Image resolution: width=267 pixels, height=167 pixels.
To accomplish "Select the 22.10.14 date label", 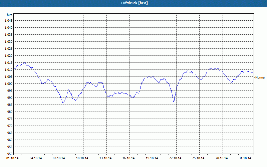I will (x=175, y=158).
